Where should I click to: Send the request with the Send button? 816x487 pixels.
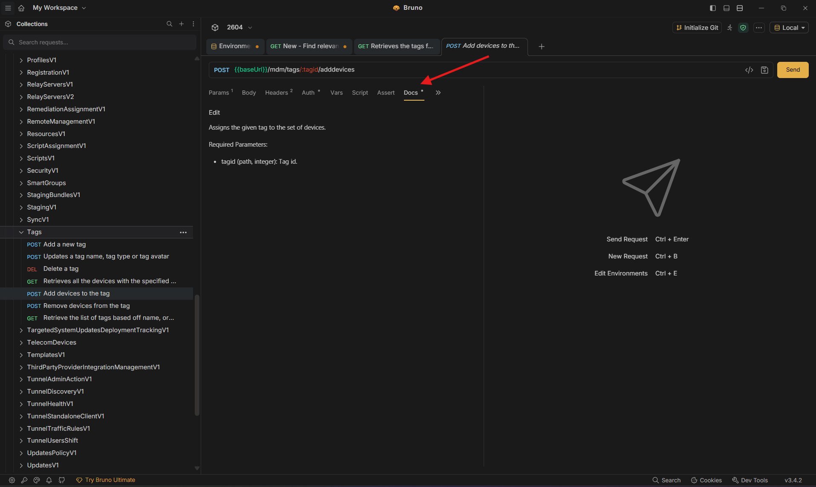click(x=793, y=70)
